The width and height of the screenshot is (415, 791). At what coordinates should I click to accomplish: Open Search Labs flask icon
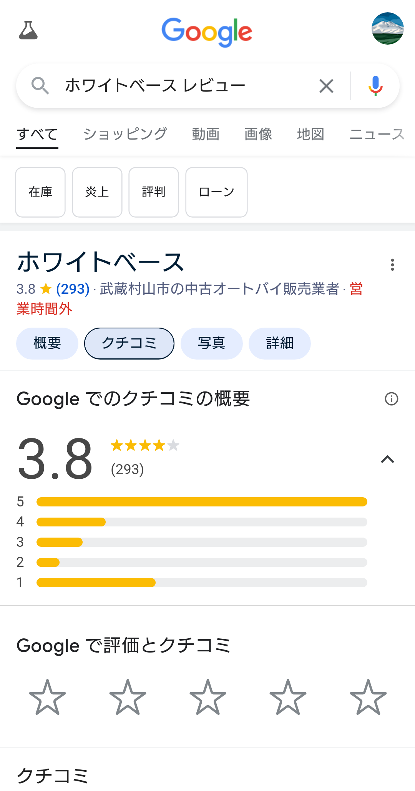28,30
